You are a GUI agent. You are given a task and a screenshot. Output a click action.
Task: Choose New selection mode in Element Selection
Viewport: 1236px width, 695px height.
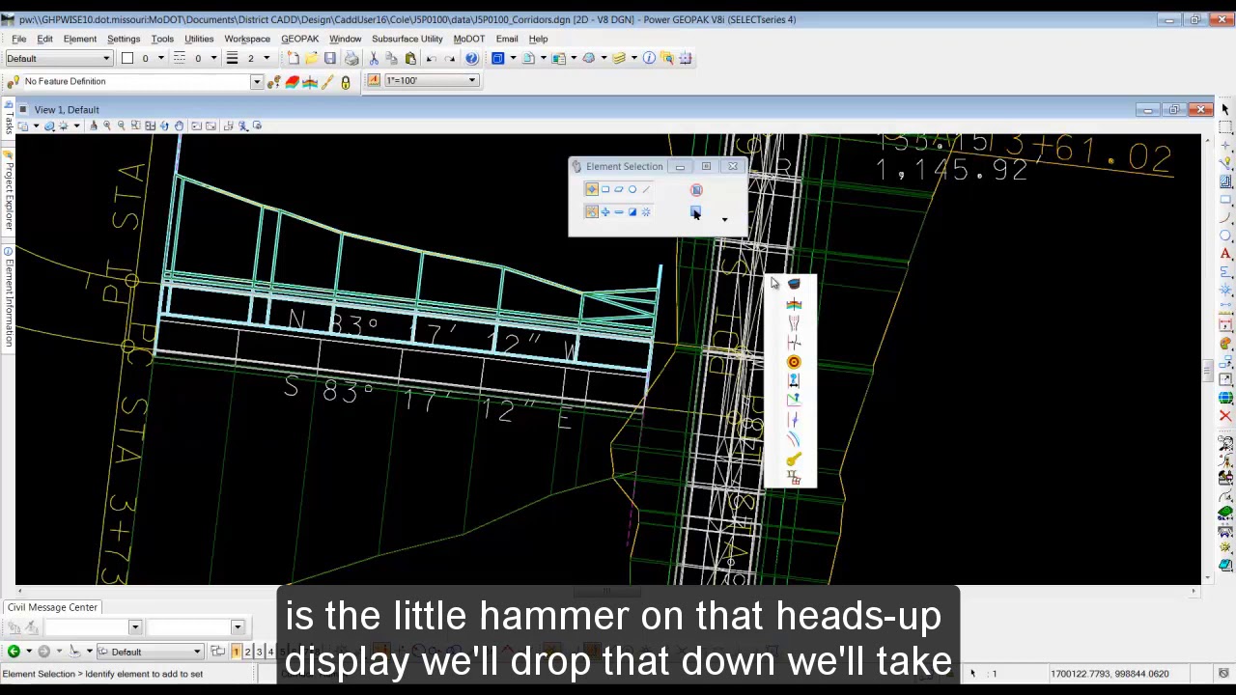[x=592, y=212]
